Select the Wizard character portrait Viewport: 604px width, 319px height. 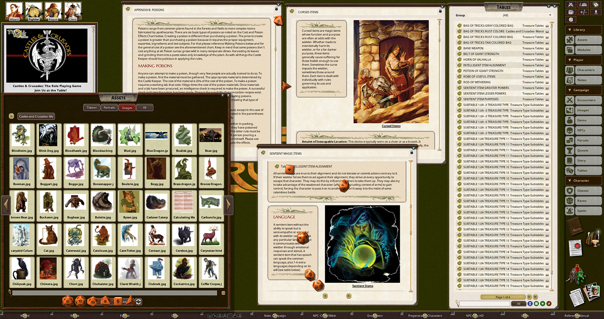pyautogui.click(x=14, y=10)
